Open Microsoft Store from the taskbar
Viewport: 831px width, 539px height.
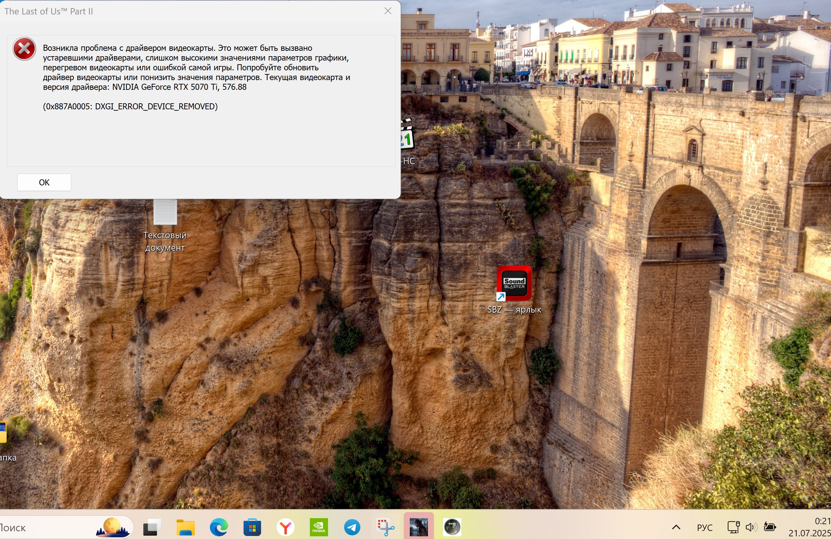coord(252,527)
